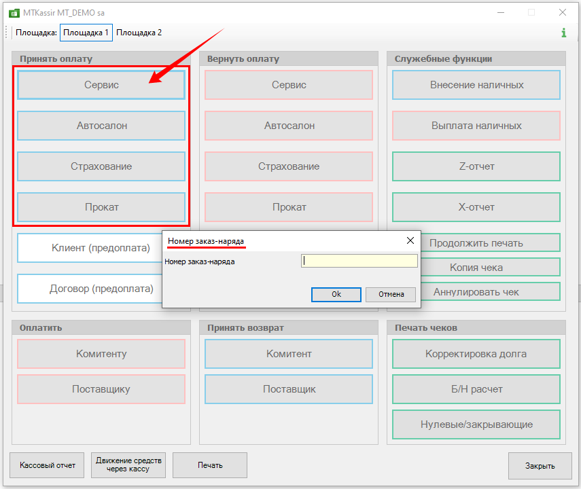
Task: Open Внесение наличных service function
Action: click(x=476, y=85)
